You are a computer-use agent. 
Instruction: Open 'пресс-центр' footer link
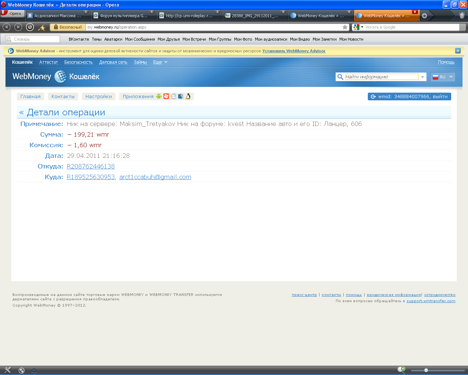click(304, 295)
